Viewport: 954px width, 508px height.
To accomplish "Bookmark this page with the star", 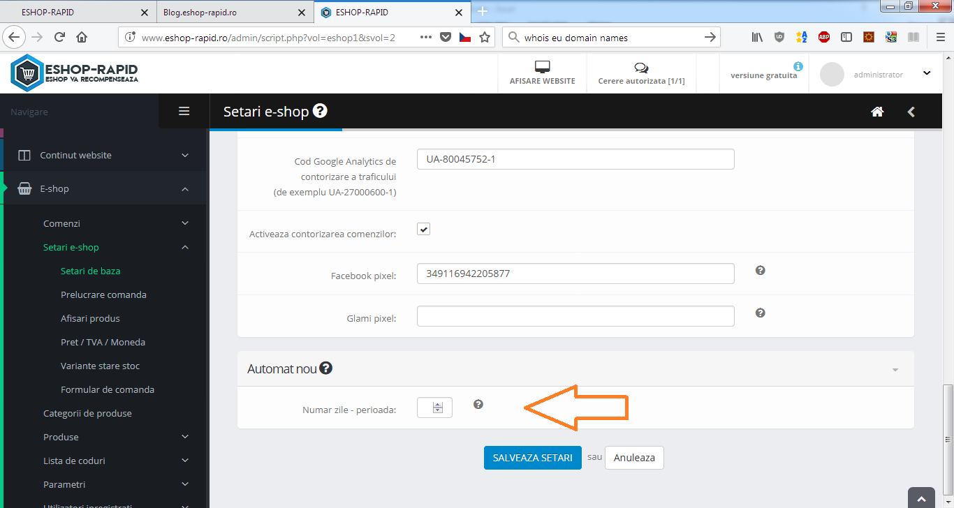I will point(485,38).
